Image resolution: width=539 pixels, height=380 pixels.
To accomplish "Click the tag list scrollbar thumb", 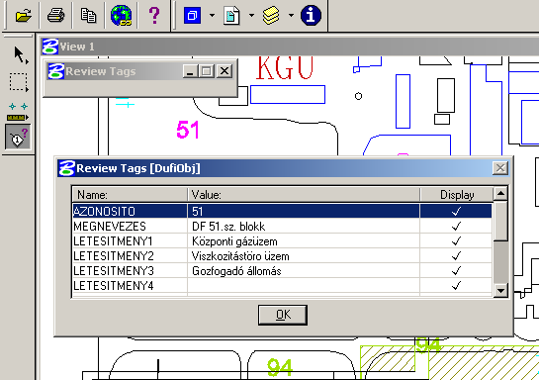I will [x=500, y=221].
